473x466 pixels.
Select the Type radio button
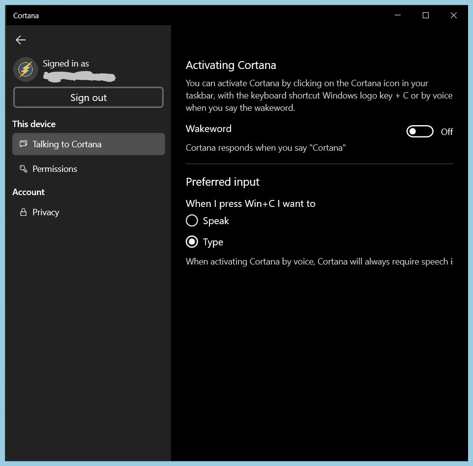(x=192, y=241)
